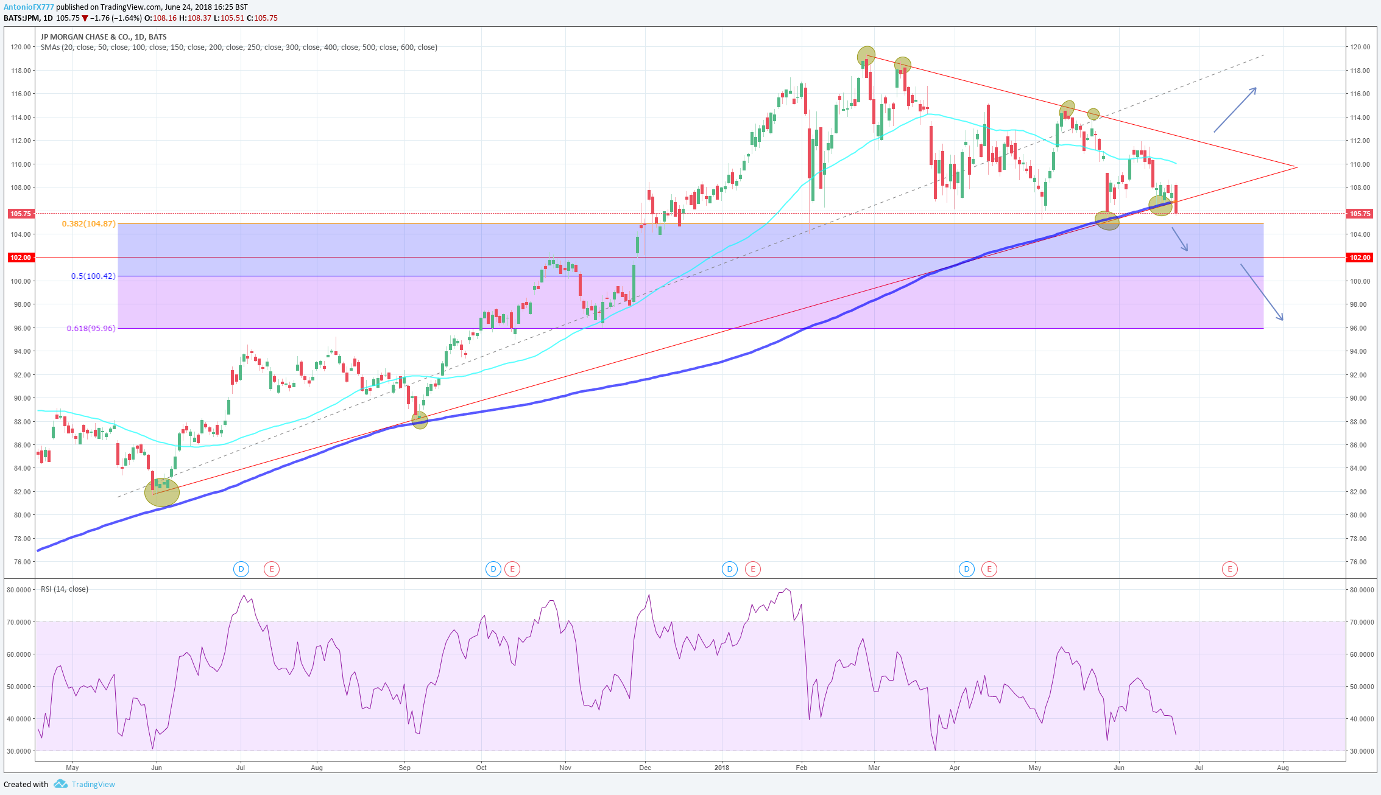Select the red 102.00 level tag on left axis
The height and width of the screenshot is (795, 1381).
tap(21, 257)
